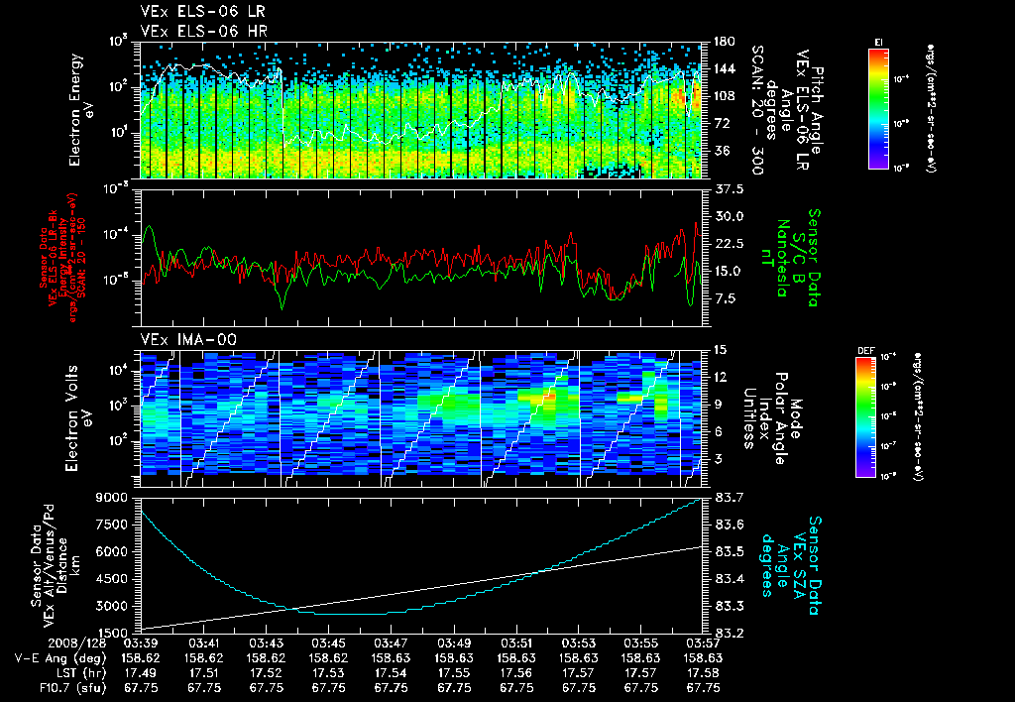Click the green 'S/C B Nanotesla' axis label
The image size is (1015, 702).
pos(782,258)
